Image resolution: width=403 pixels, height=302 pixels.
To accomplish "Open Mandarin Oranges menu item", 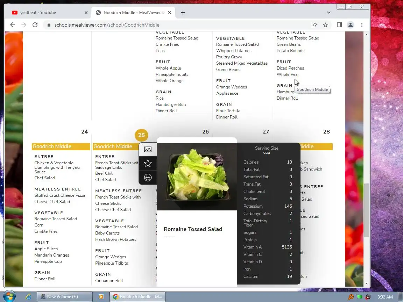I will [52, 255].
